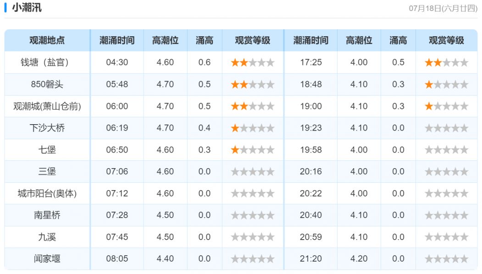Viewport: 482px width, 274px height.
Task: Select the 九溪 location name
Action: point(47,237)
